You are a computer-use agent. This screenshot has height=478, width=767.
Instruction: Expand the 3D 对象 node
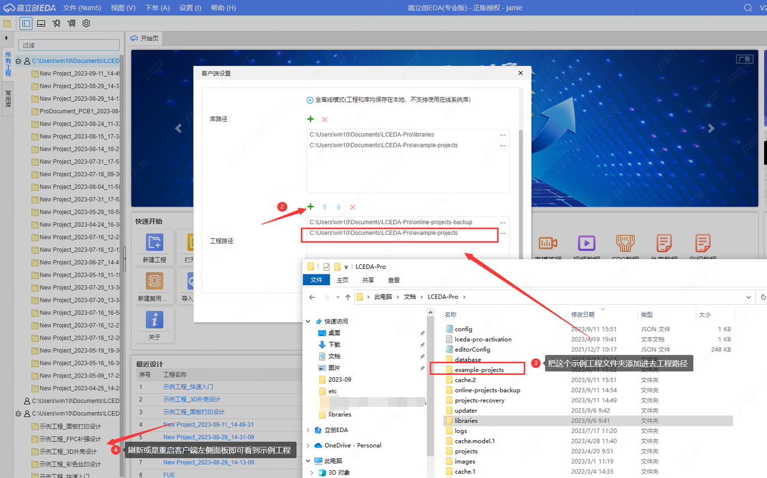coord(313,473)
